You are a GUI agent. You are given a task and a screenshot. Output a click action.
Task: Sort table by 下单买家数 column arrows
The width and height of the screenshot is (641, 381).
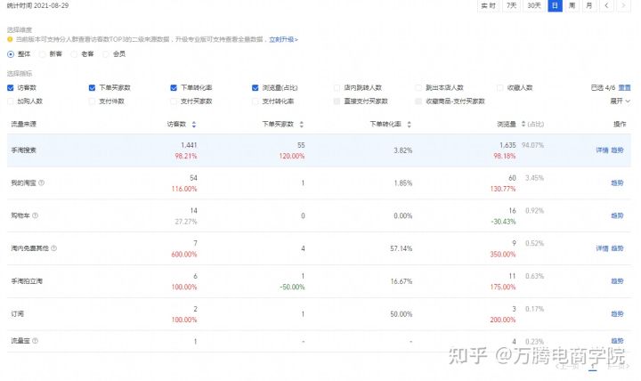click(301, 125)
